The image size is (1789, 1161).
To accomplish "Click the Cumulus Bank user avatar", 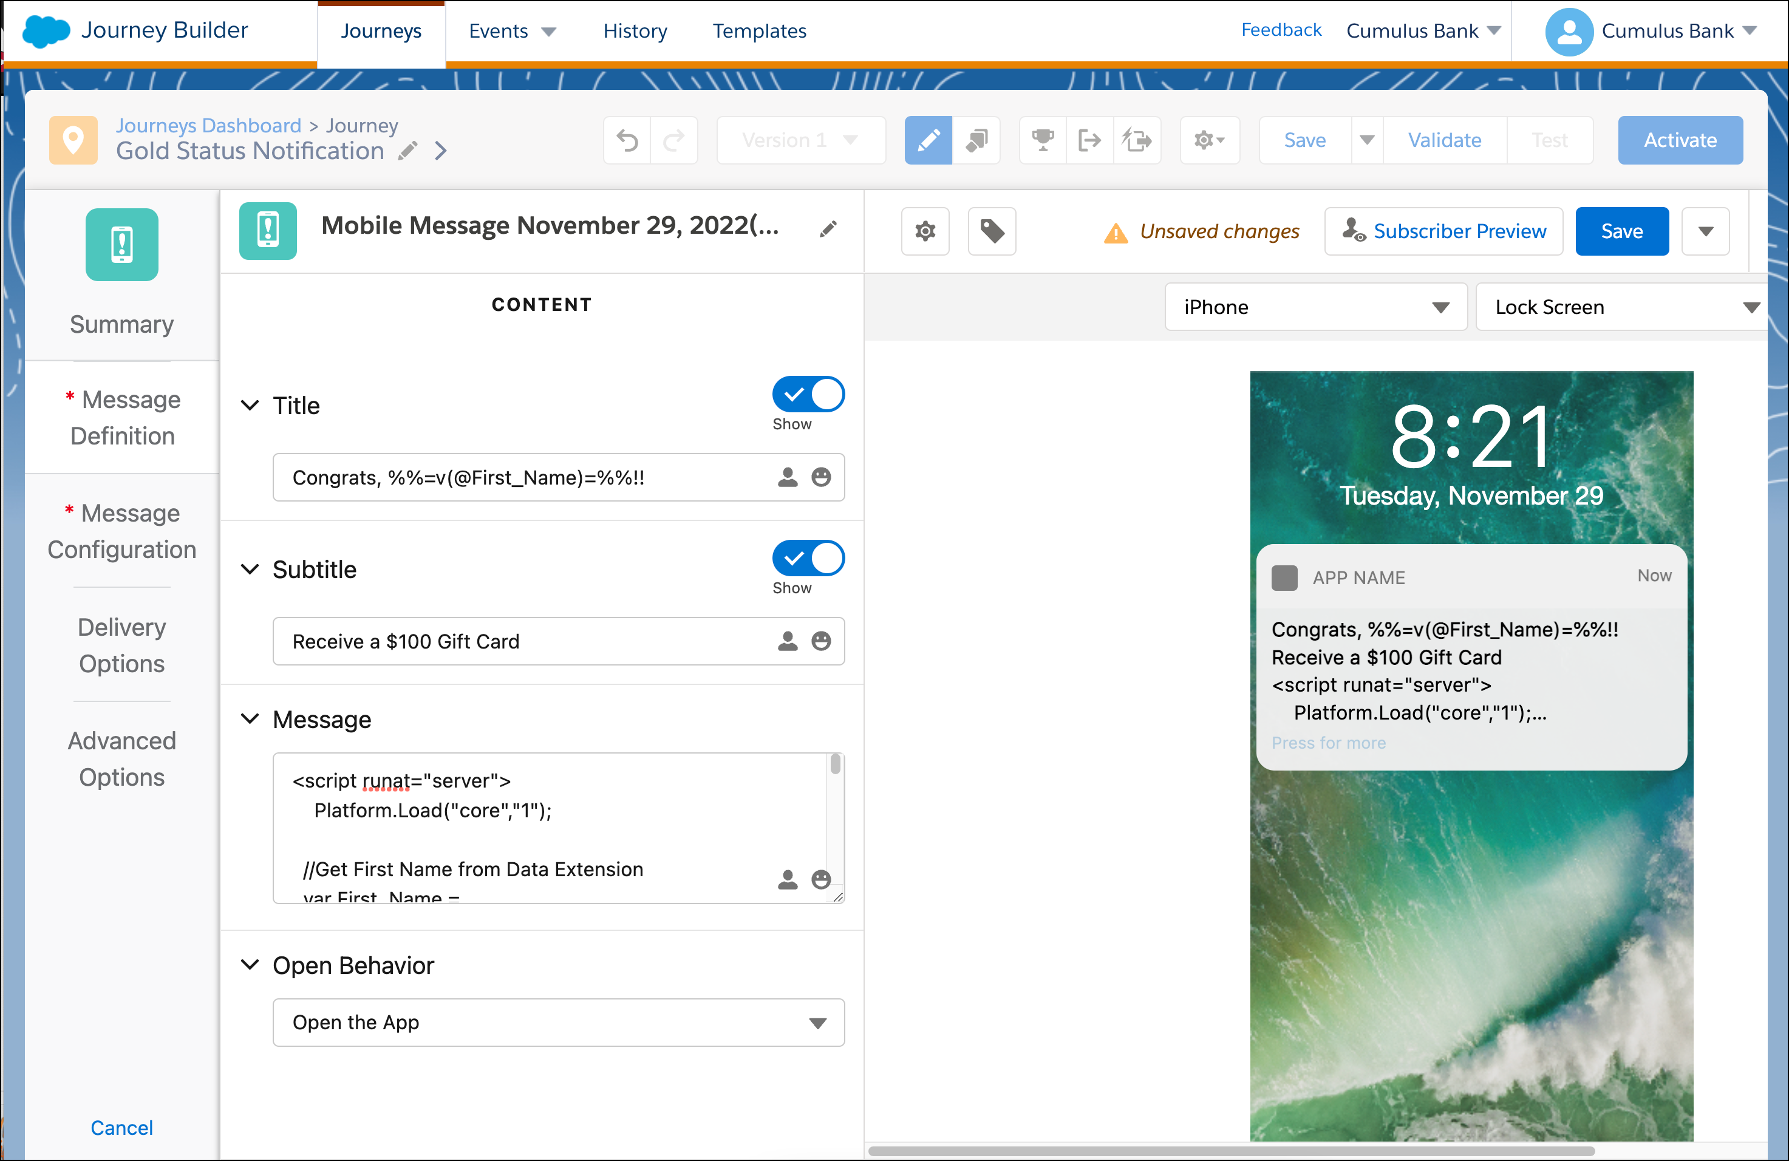I will coord(1569,32).
